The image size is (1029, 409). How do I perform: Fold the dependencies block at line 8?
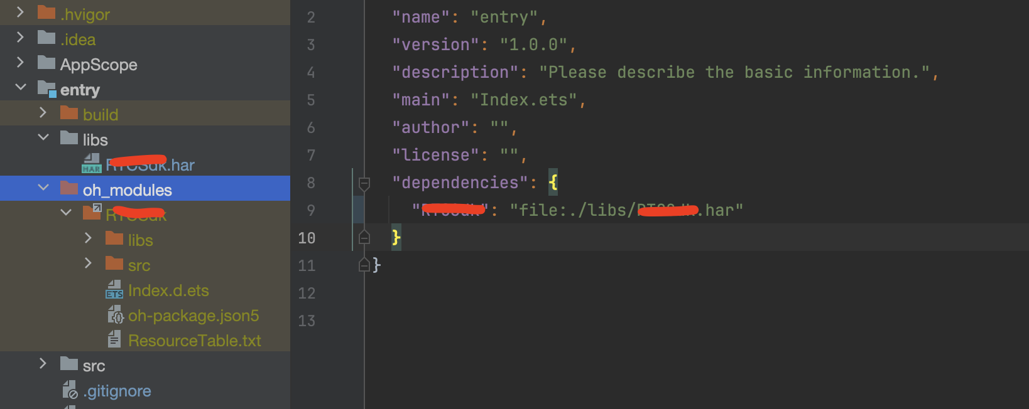click(x=364, y=183)
